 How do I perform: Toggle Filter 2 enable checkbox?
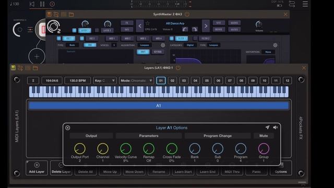tap(195, 38)
